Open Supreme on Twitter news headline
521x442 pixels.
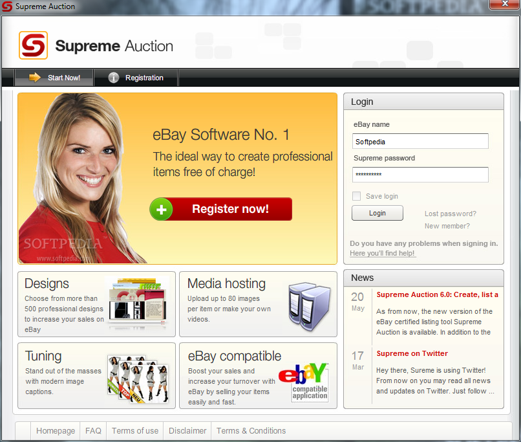click(x=412, y=353)
